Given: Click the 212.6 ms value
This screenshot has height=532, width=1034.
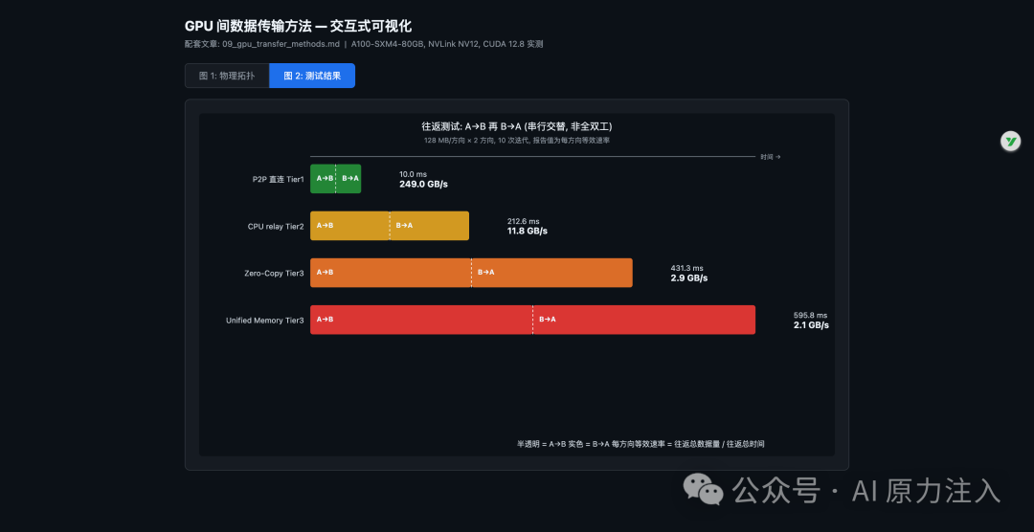Looking at the screenshot, I should [x=523, y=221].
